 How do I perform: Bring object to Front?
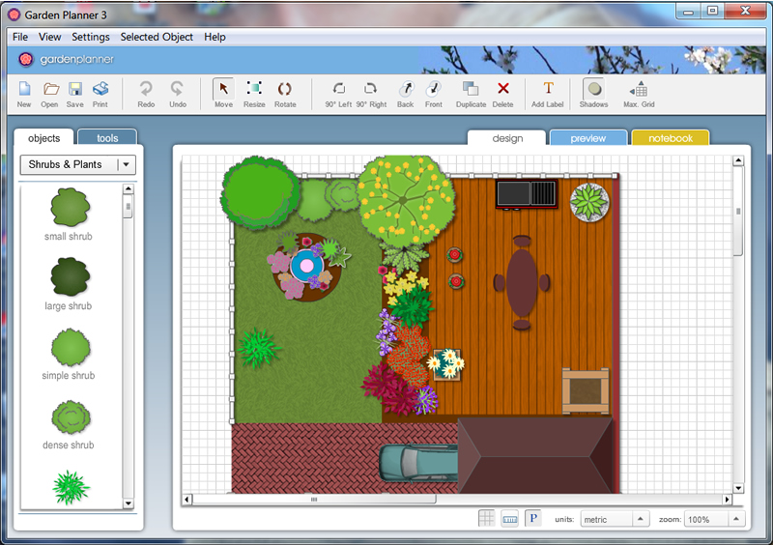(x=434, y=94)
